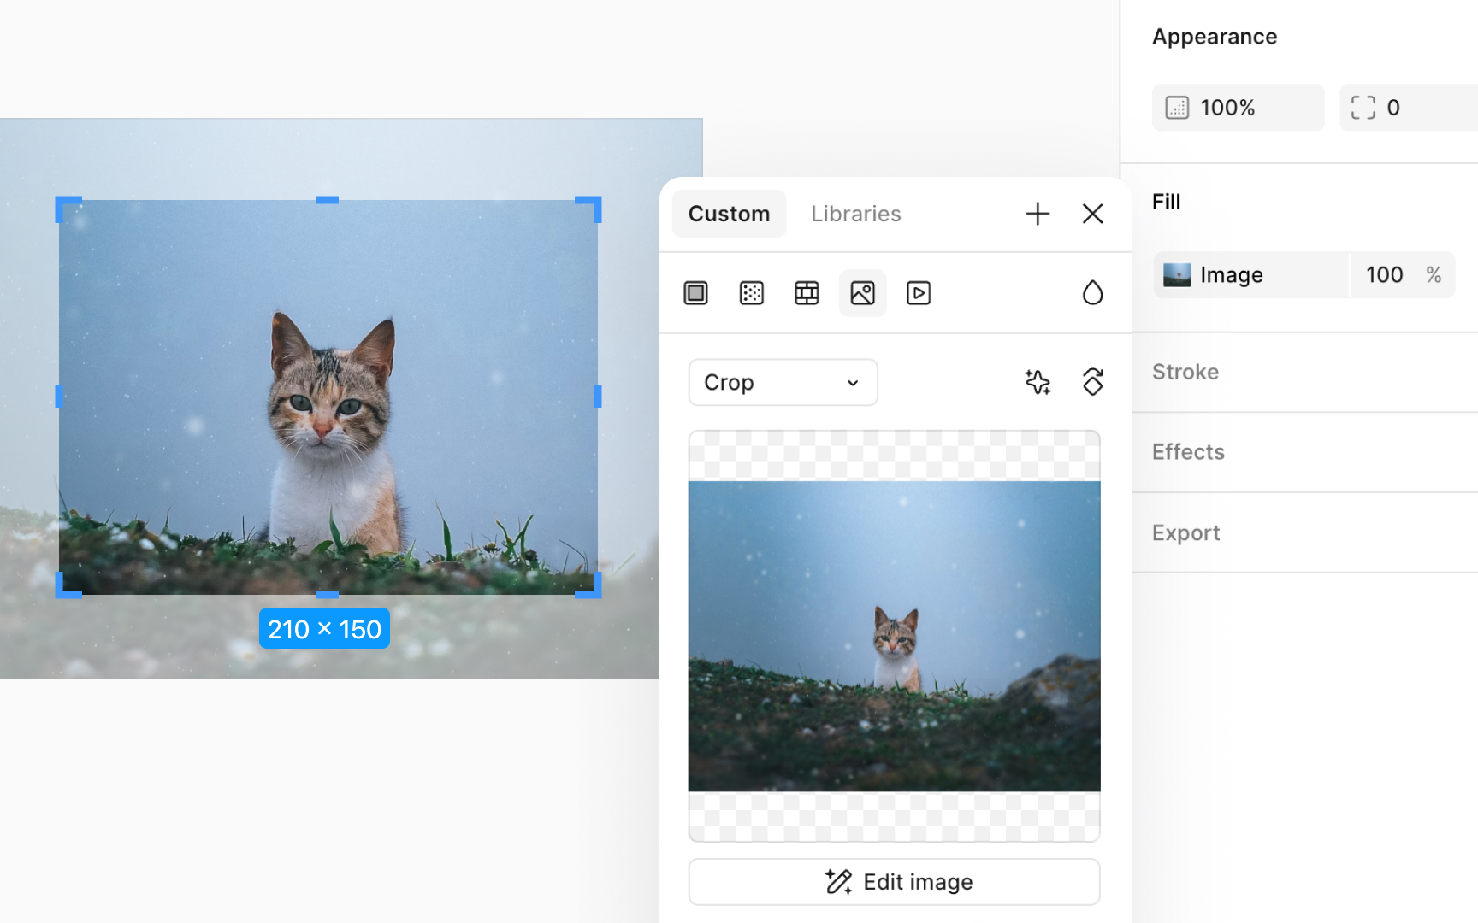Click the AI enhance sparkle icon

(x=1038, y=382)
